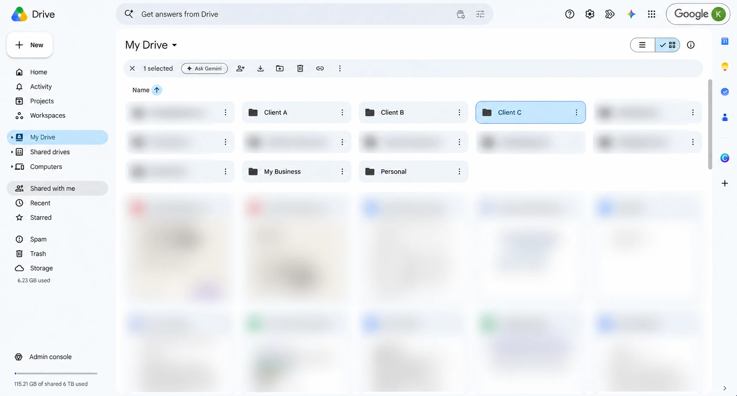Reverse the Name sort direction arrow
This screenshot has width=737, height=396.
click(x=157, y=90)
